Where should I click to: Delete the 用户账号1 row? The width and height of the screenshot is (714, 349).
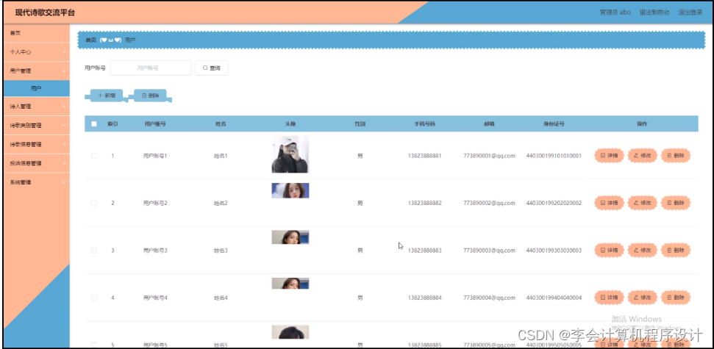pyautogui.click(x=676, y=156)
